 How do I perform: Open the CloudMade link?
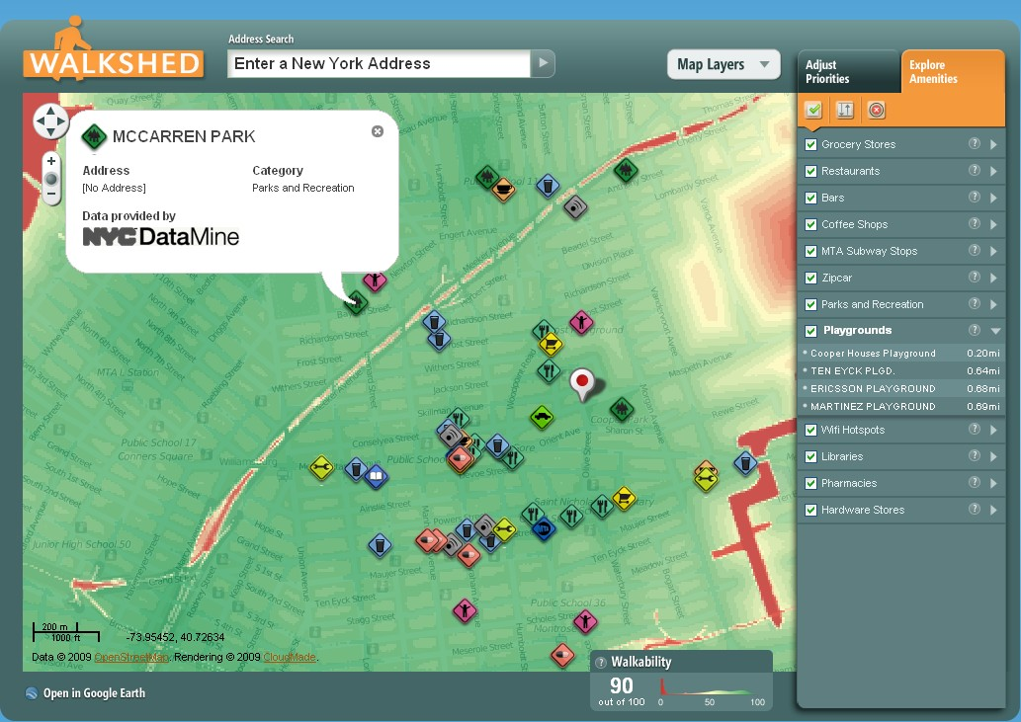290,657
